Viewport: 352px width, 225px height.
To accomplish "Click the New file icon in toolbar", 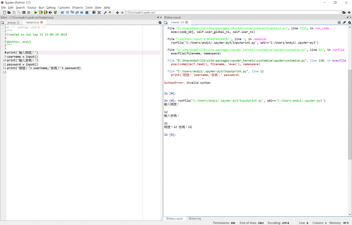I will pos(4,12).
